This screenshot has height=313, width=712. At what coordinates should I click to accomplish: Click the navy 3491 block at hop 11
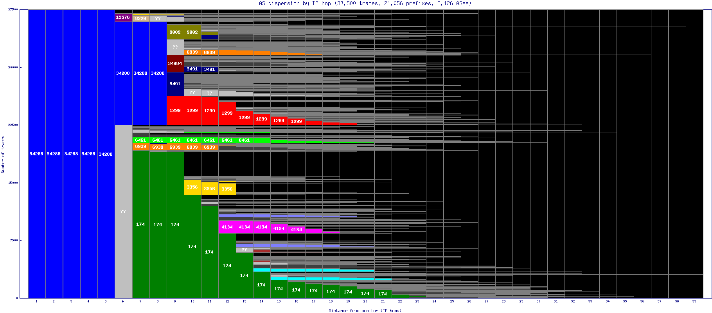210,69
